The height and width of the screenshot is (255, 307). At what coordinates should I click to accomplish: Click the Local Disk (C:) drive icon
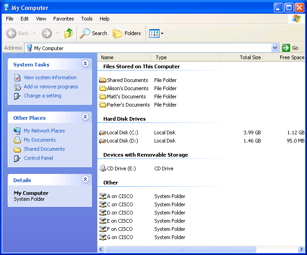pos(103,133)
